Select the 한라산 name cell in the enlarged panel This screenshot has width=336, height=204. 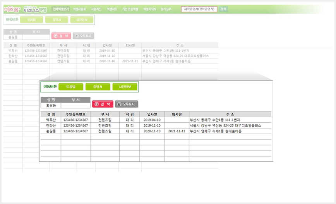51,125
